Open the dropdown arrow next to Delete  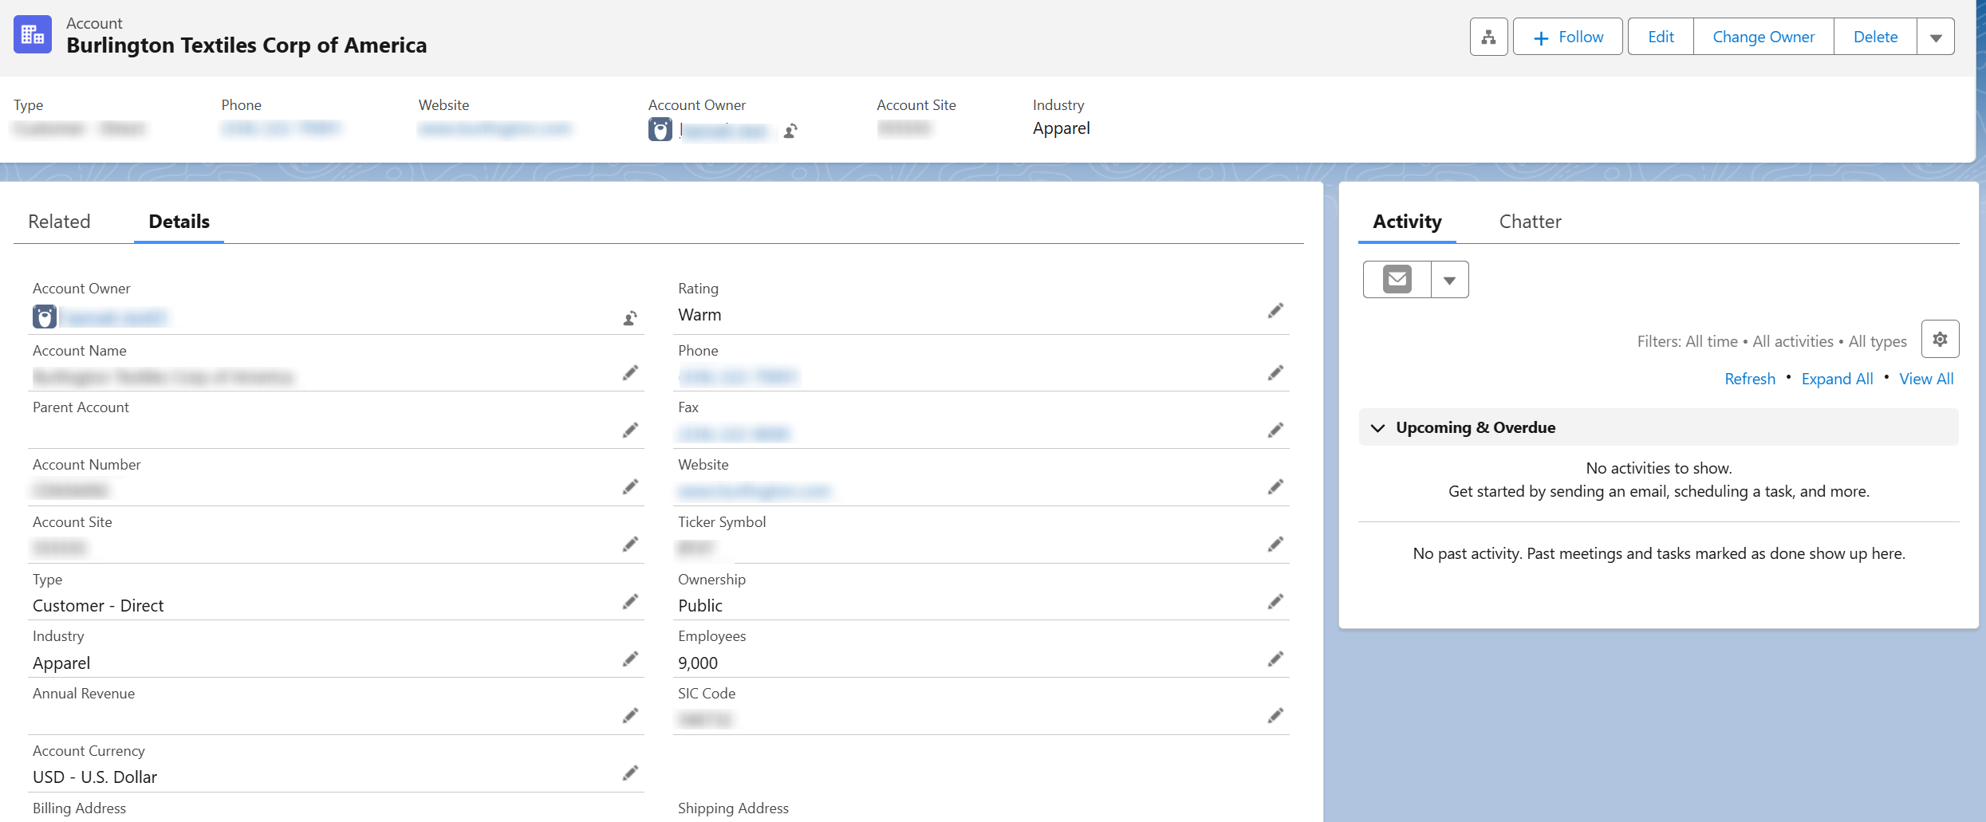click(1936, 36)
